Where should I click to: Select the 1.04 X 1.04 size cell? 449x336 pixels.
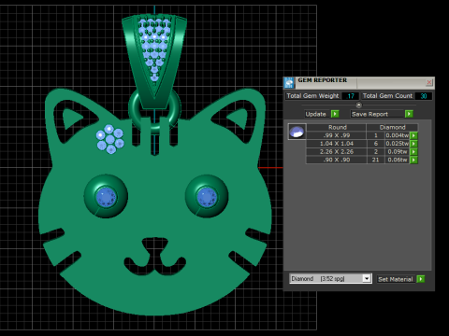[x=337, y=144]
